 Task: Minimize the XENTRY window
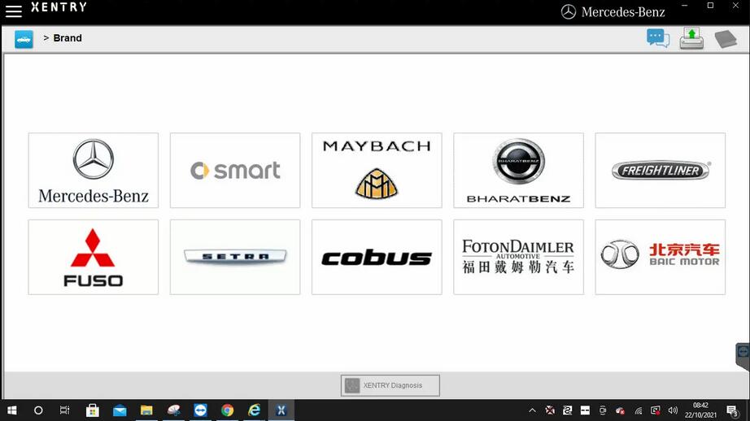coord(685,6)
